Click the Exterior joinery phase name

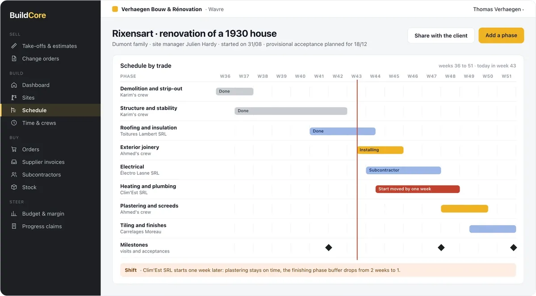[139, 147]
